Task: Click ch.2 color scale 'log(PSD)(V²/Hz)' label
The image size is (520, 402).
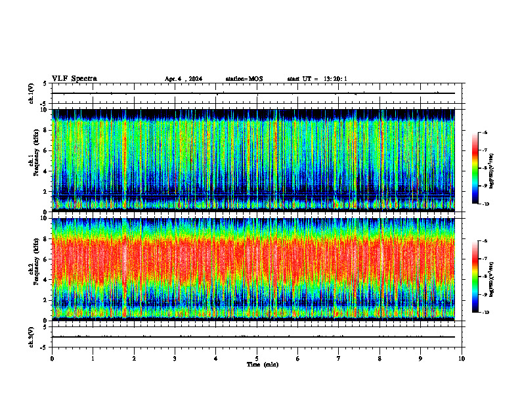Action: click(x=492, y=280)
